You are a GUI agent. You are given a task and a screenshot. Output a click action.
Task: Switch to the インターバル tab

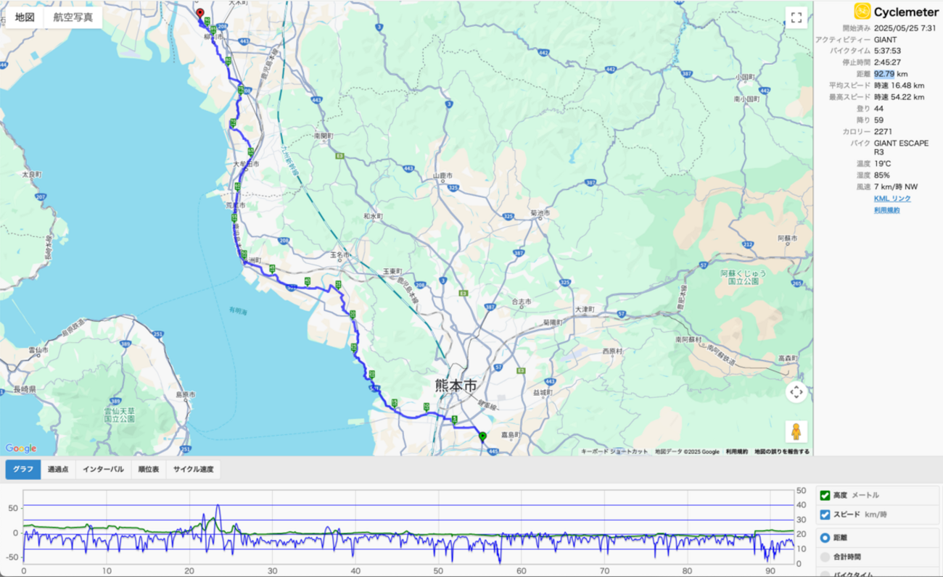[x=103, y=470]
